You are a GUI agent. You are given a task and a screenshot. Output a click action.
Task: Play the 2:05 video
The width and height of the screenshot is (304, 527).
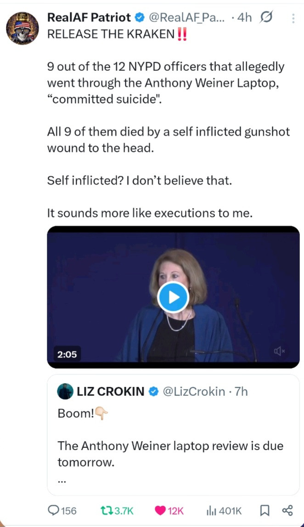tap(173, 297)
